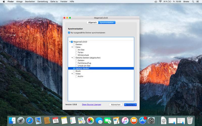Collapse the Fotos folder tree

tap(72, 47)
